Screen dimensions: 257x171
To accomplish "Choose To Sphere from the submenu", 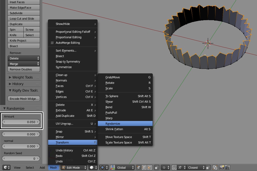I will pyautogui.click(x=125, y=96).
